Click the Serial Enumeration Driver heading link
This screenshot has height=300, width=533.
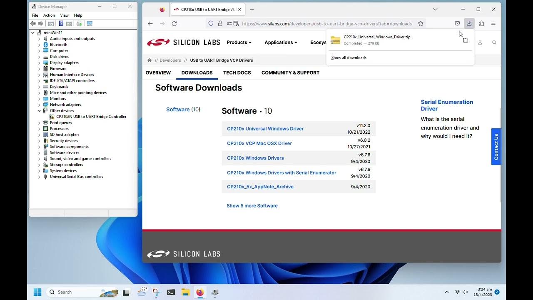pyautogui.click(x=447, y=105)
